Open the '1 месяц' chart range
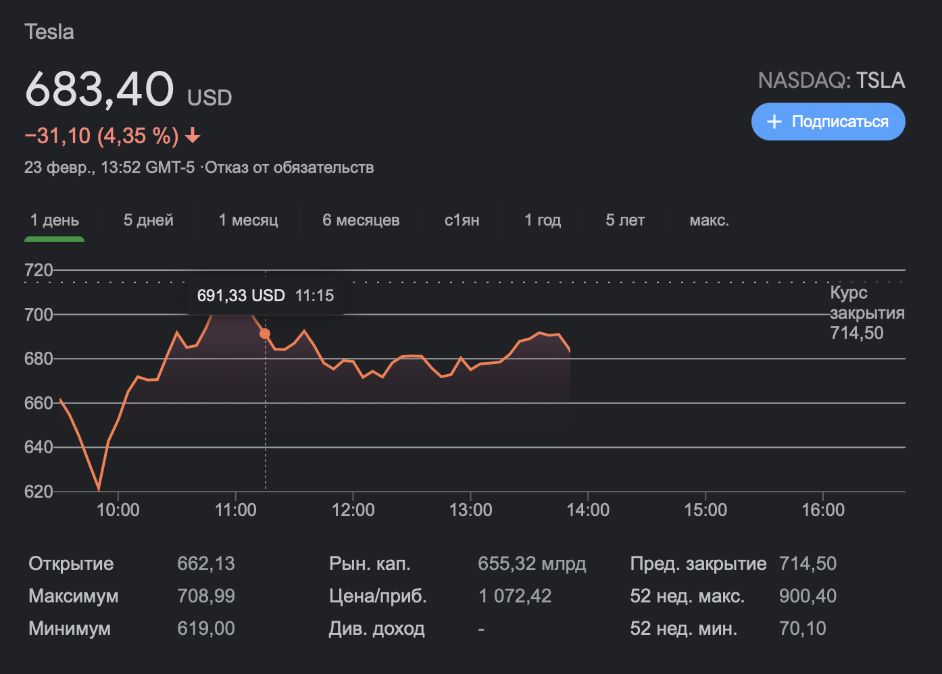The width and height of the screenshot is (942, 674). (x=248, y=220)
